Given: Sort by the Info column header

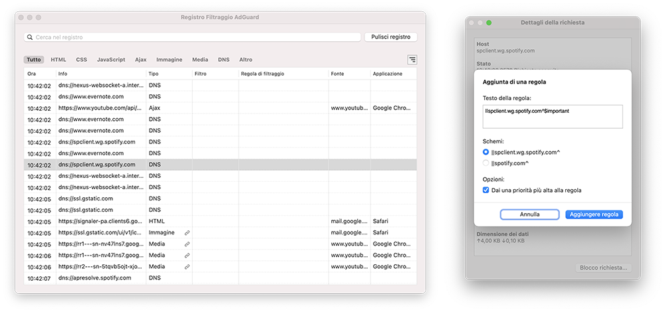Looking at the screenshot, I should [x=101, y=74].
